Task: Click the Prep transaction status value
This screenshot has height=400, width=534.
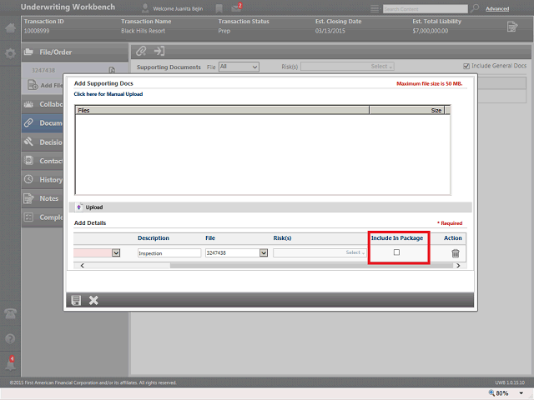Action: click(x=224, y=31)
